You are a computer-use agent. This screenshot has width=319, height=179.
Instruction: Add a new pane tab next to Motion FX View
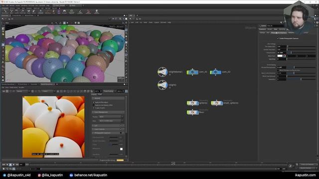click(x=38, y=15)
